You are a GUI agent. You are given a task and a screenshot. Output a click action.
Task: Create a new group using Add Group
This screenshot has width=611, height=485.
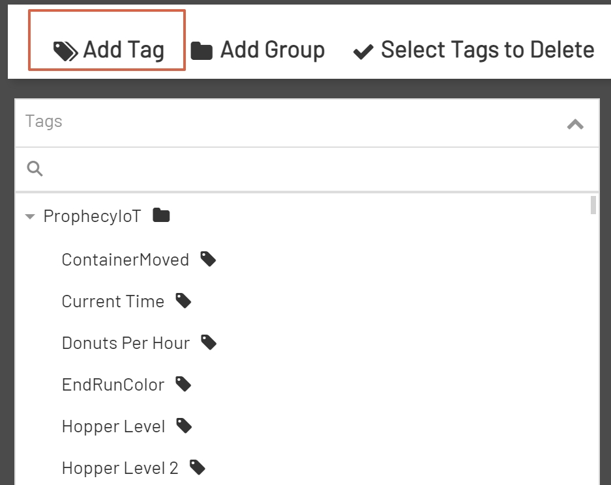click(x=259, y=48)
